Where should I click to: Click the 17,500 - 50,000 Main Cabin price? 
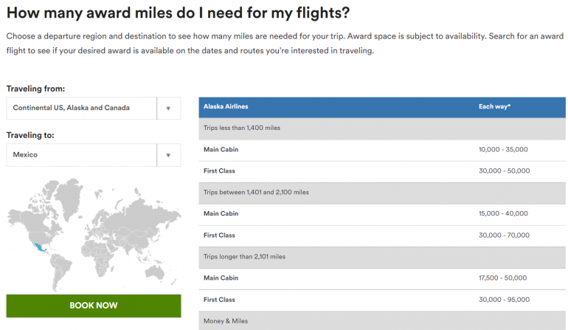pos(503,278)
